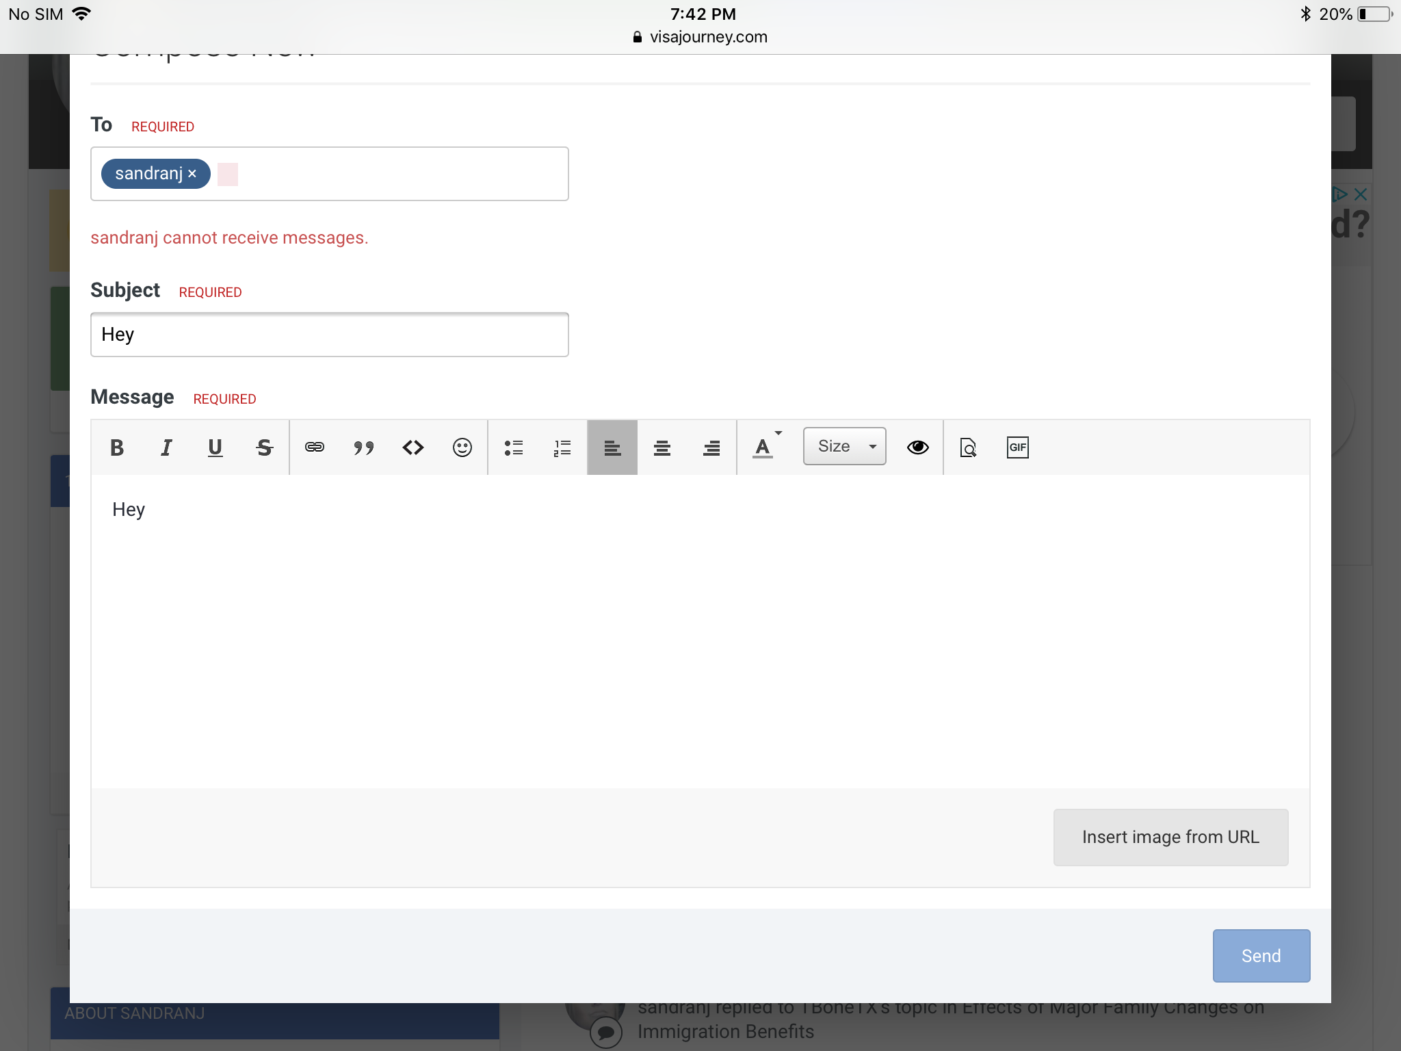Align message text to the right
The image size is (1401, 1051).
[711, 447]
